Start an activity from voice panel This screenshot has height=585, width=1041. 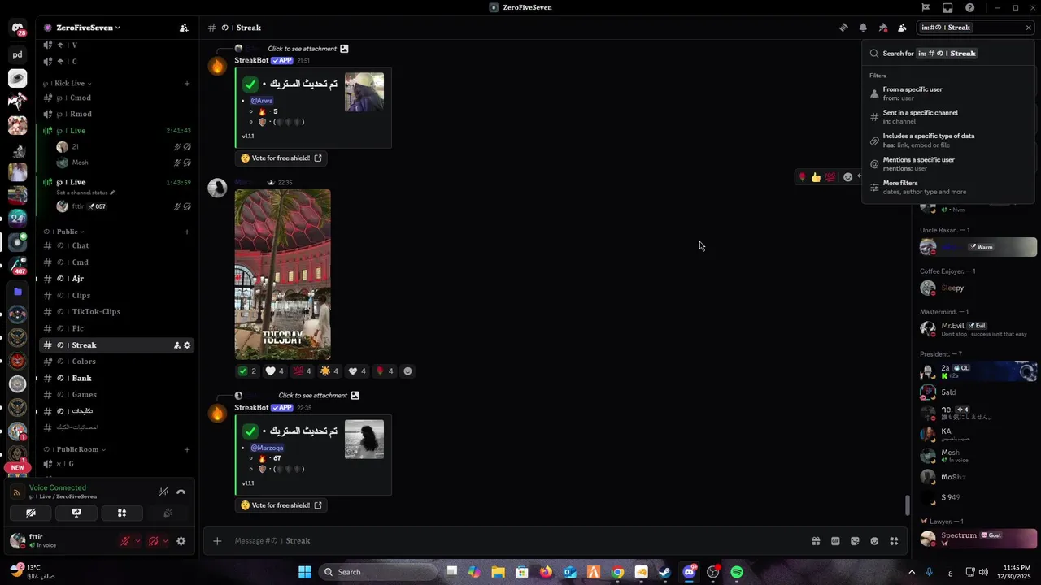click(122, 513)
